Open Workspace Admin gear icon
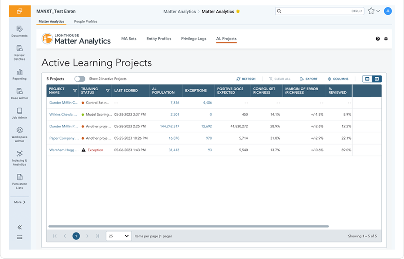 pyautogui.click(x=20, y=130)
